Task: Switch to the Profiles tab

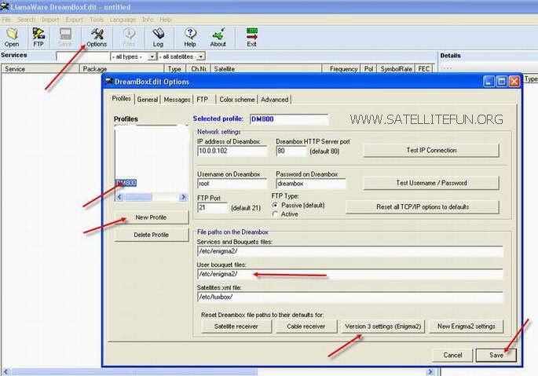Action: coord(122,98)
